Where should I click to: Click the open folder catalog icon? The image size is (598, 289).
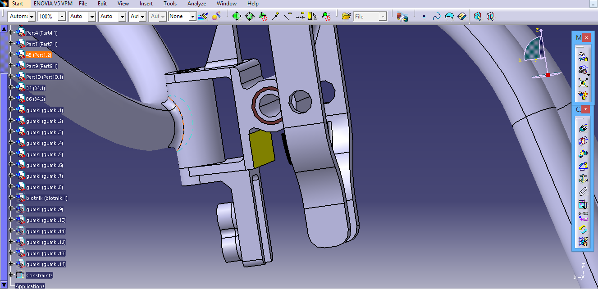(x=346, y=16)
